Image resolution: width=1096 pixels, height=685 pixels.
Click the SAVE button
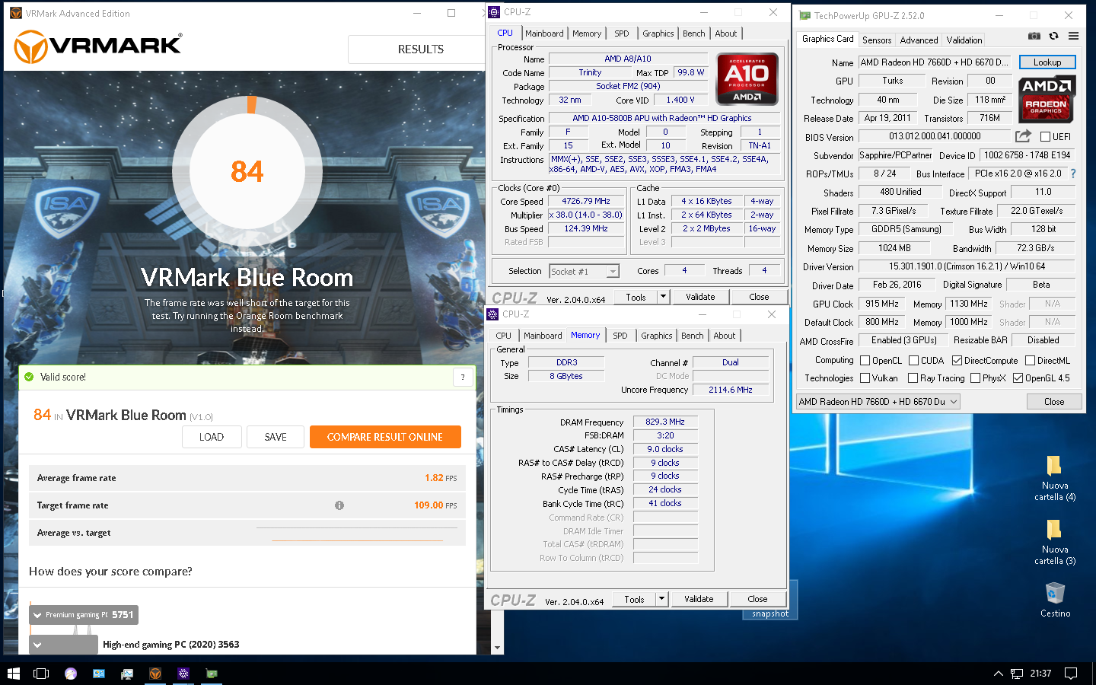coord(276,437)
